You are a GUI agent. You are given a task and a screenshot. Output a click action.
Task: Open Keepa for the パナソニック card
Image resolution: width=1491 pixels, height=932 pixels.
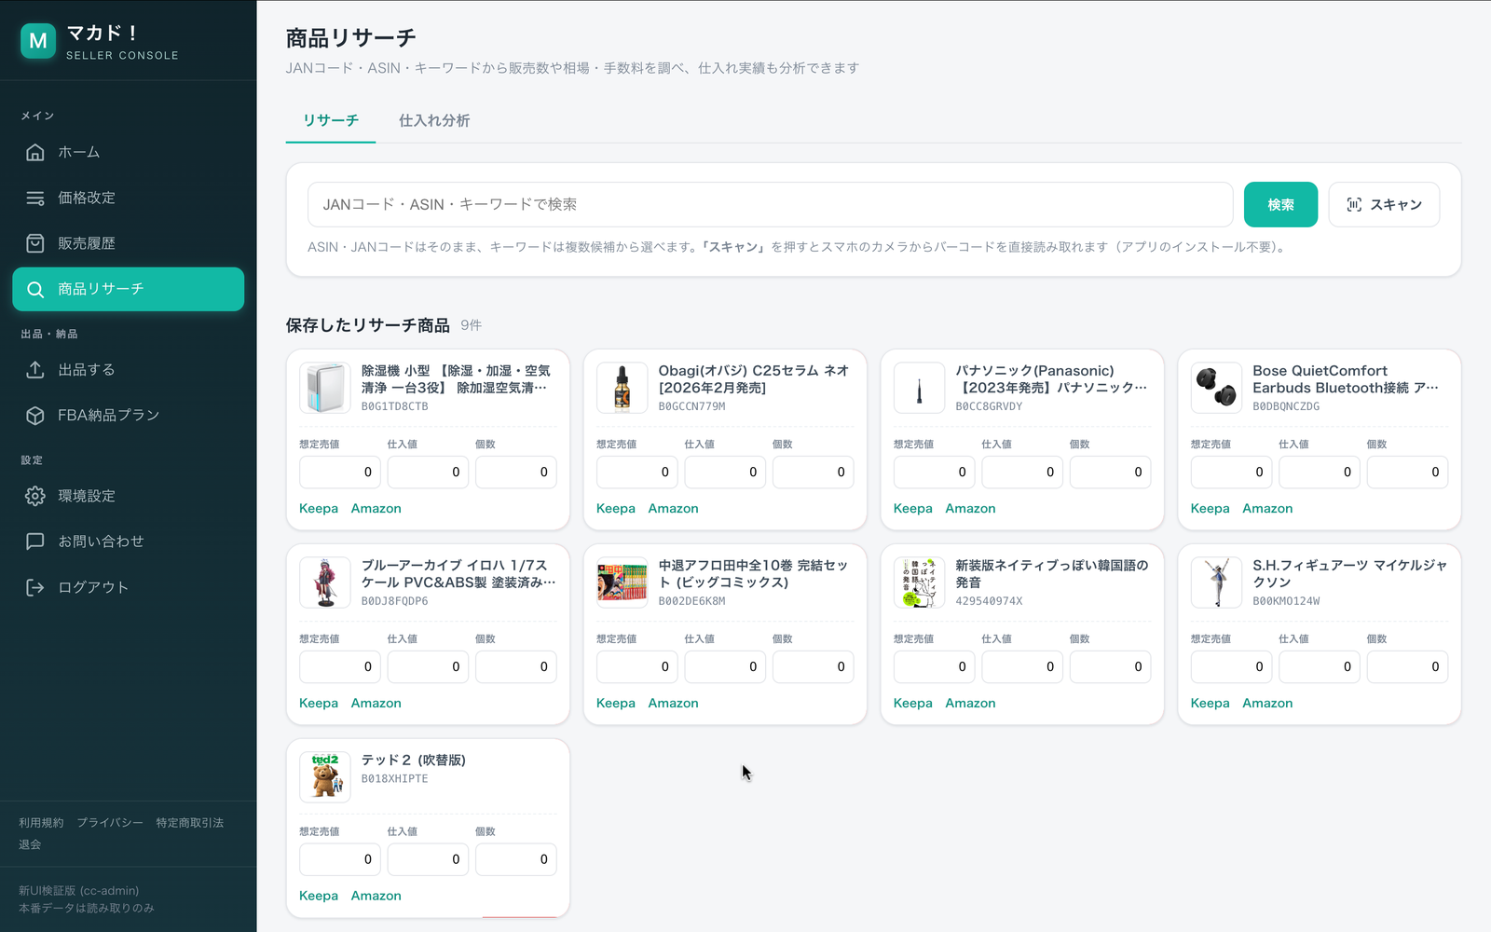(x=913, y=509)
